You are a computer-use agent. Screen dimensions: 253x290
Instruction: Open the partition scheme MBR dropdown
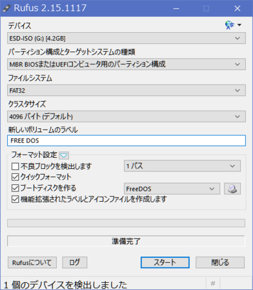coord(126,64)
